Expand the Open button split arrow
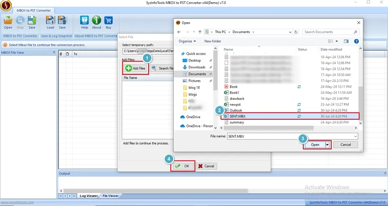The image size is (388, 206). [x=327, y=145]
